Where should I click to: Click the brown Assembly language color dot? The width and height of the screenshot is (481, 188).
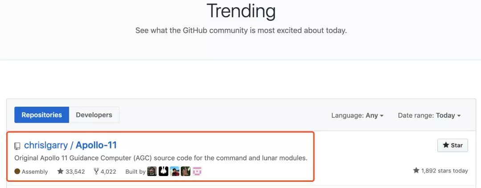(x=17, y=171)
